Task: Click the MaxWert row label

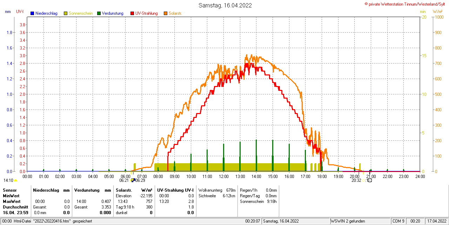Action: 12,201
